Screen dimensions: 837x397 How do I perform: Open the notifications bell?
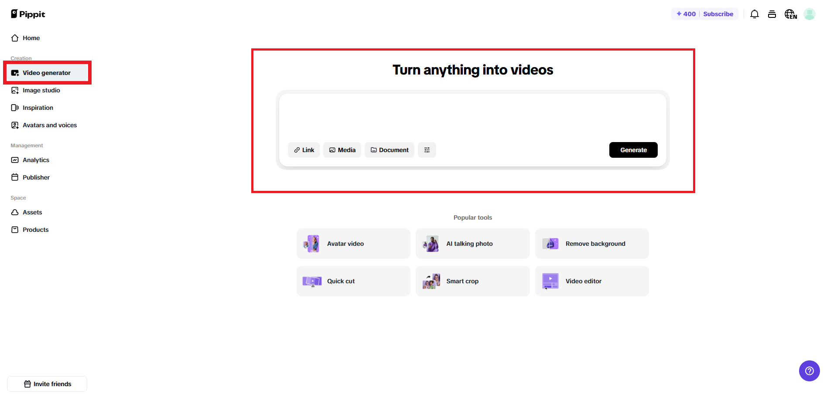[755, 14]
